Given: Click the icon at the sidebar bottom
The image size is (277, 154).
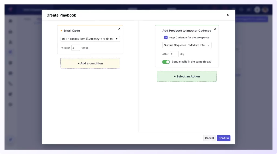Looking at the screenshot, I should (x=11, y=140).
